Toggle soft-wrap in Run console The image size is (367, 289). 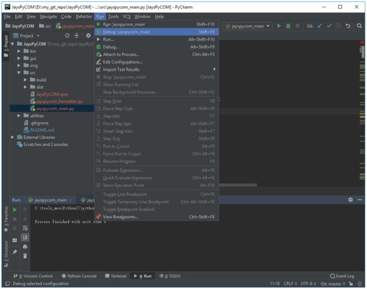[25, 228]
